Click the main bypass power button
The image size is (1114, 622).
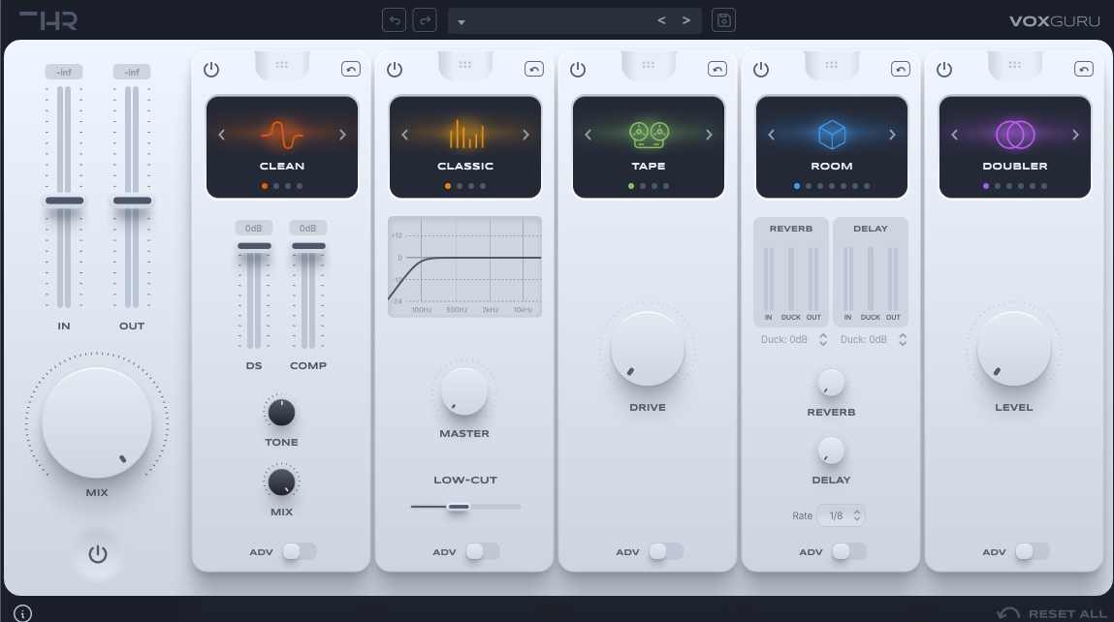pos(97,554)
